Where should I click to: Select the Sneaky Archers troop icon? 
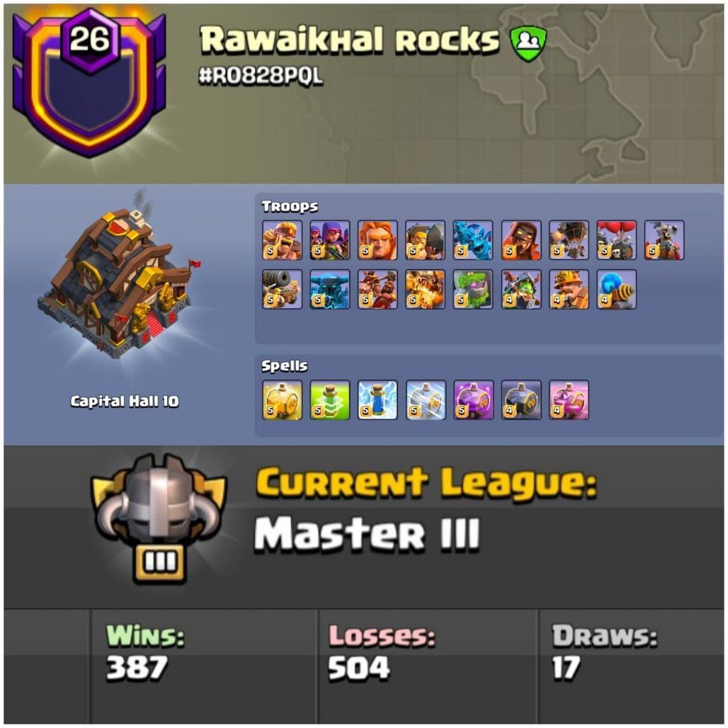point(330,240)
